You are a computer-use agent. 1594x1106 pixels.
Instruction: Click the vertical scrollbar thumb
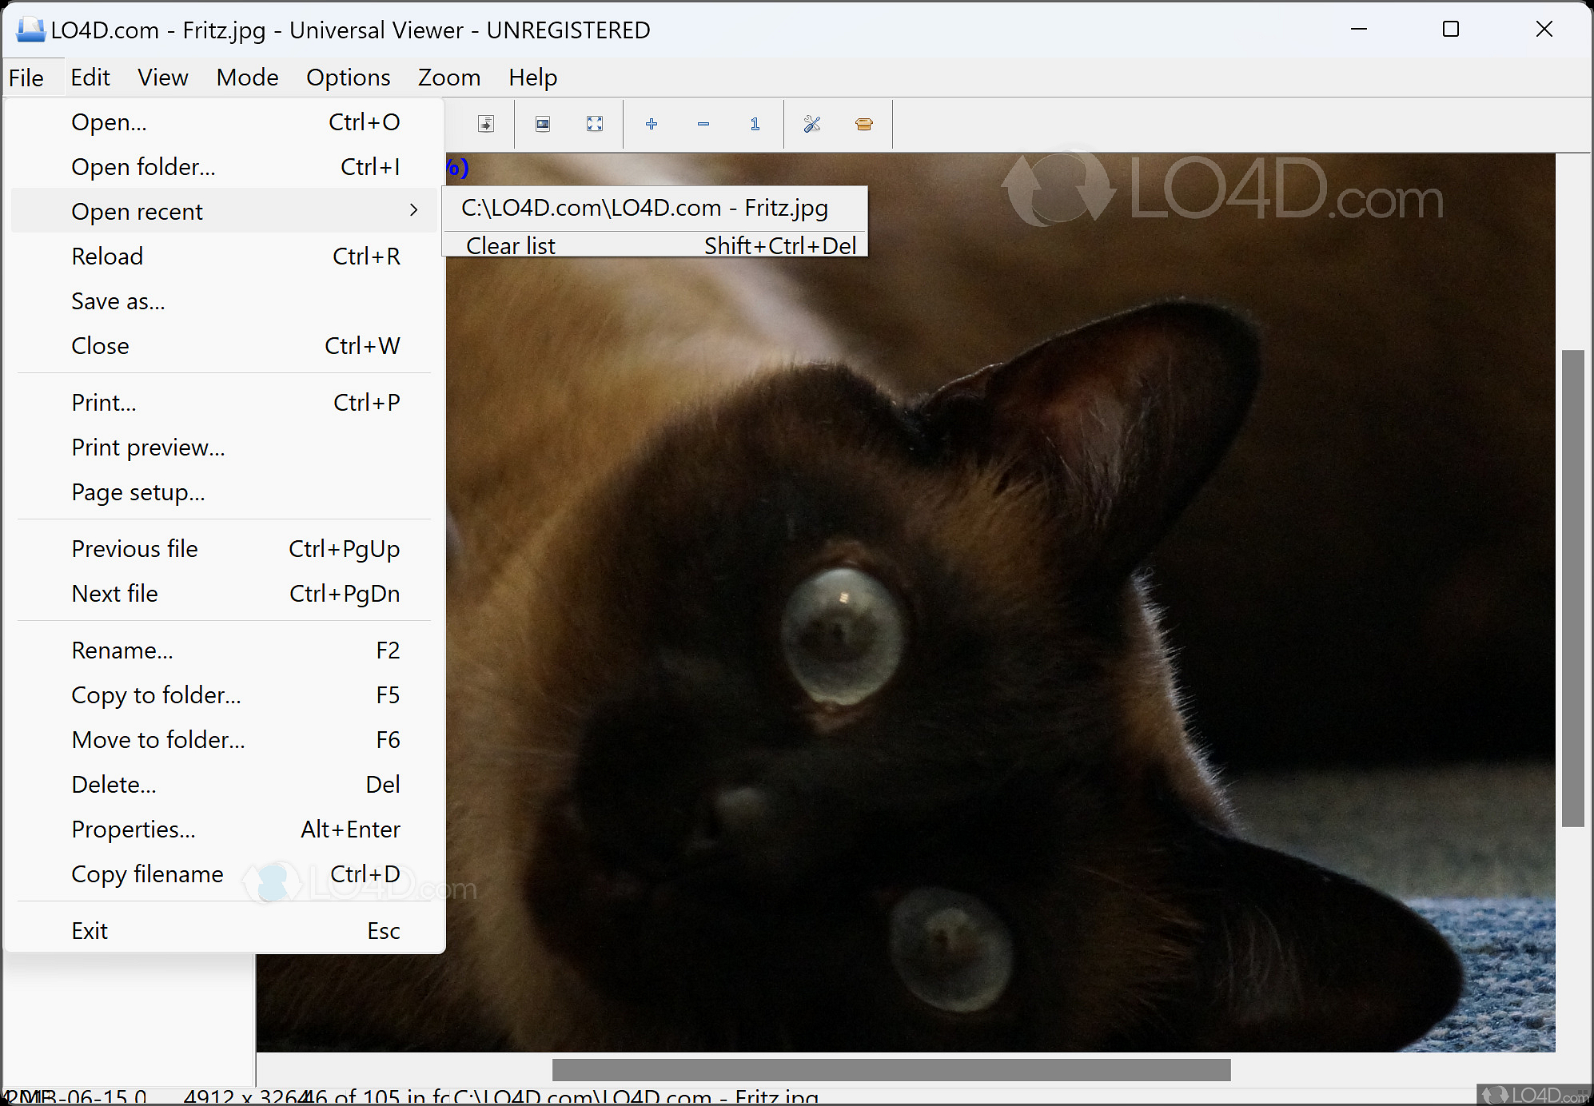tap(1572, 587)
